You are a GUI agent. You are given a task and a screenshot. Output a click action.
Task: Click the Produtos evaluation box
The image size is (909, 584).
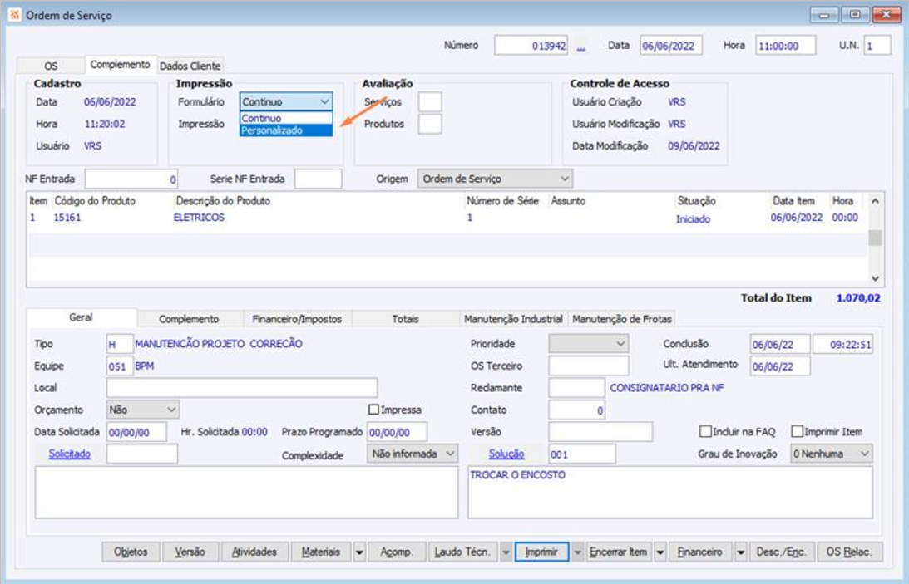430,124
